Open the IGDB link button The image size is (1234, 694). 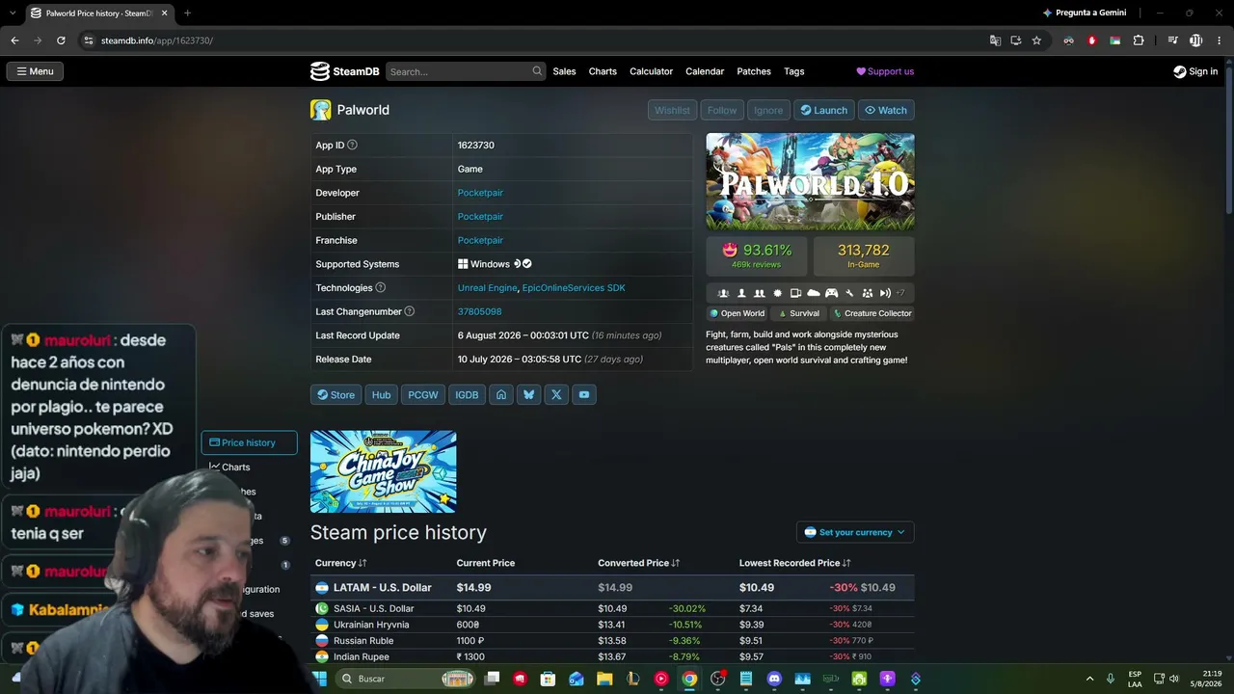point(467,394)
